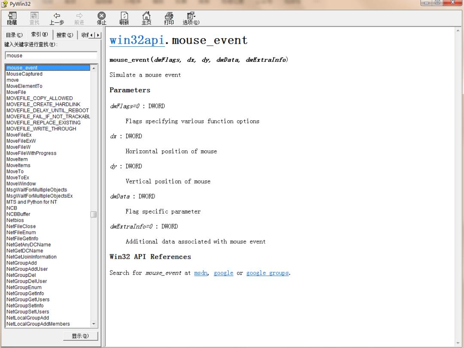Click the Display (显示) button

80,336
